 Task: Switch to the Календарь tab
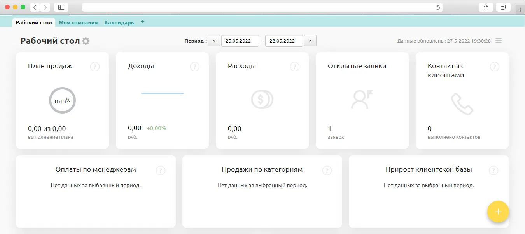119,22
